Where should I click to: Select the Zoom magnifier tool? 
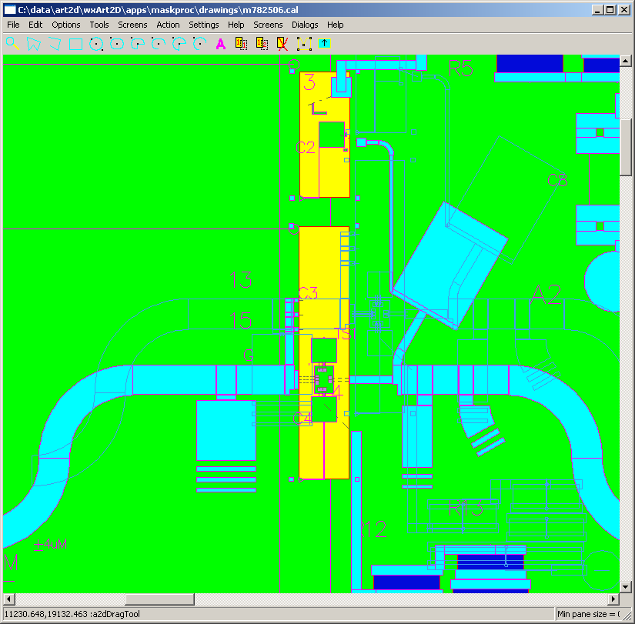click(x=12, y=44)
